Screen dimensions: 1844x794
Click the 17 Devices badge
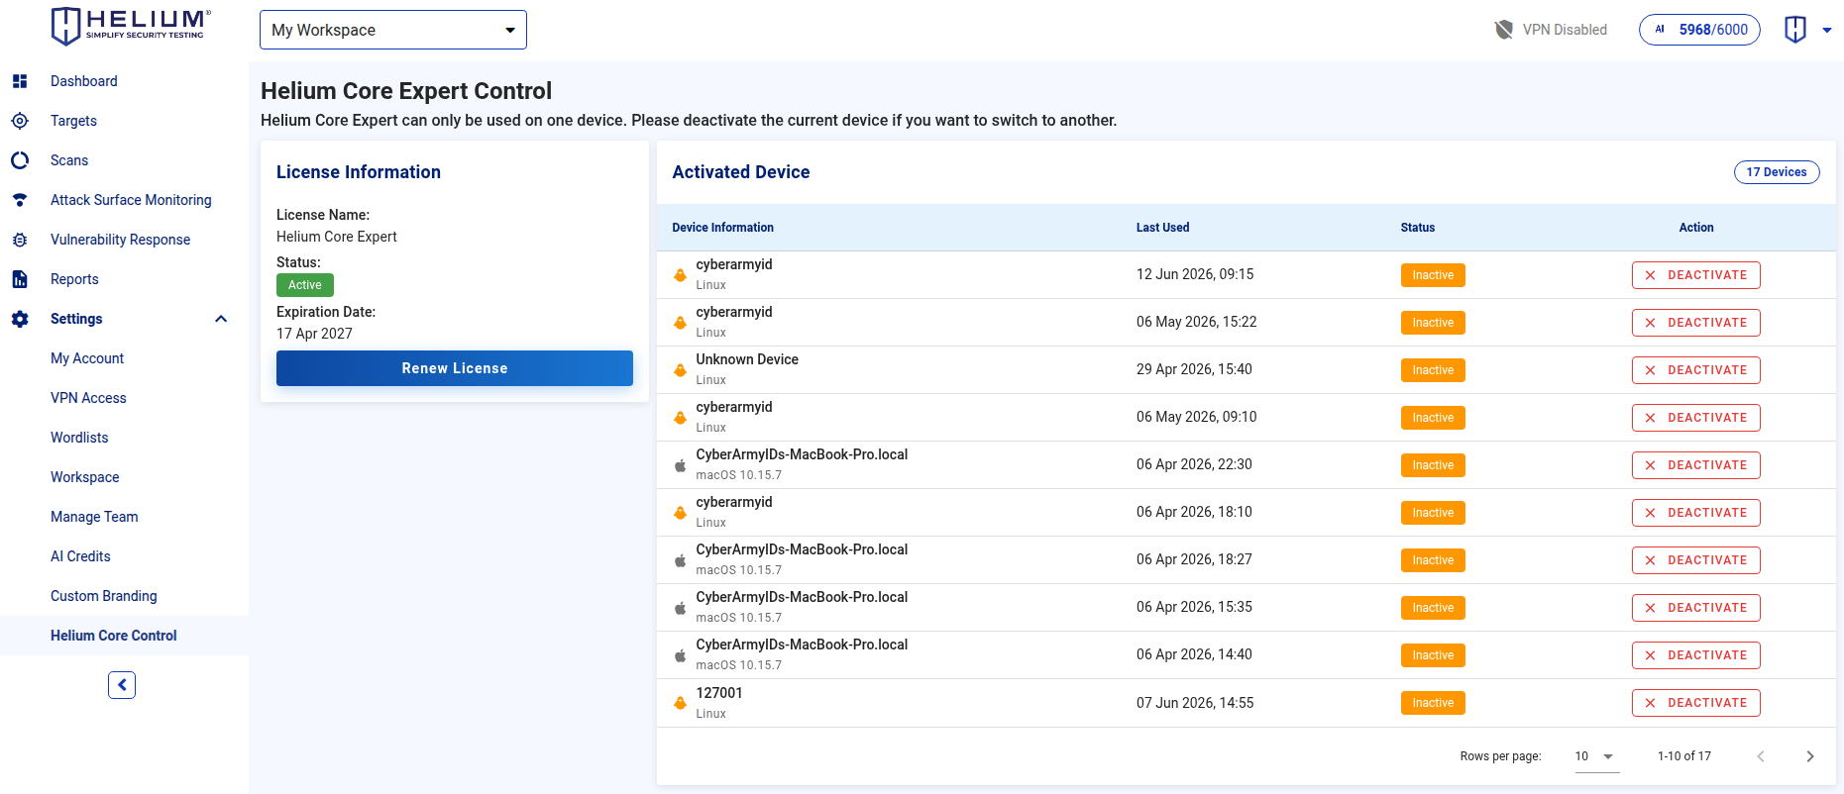(1777, 172)
